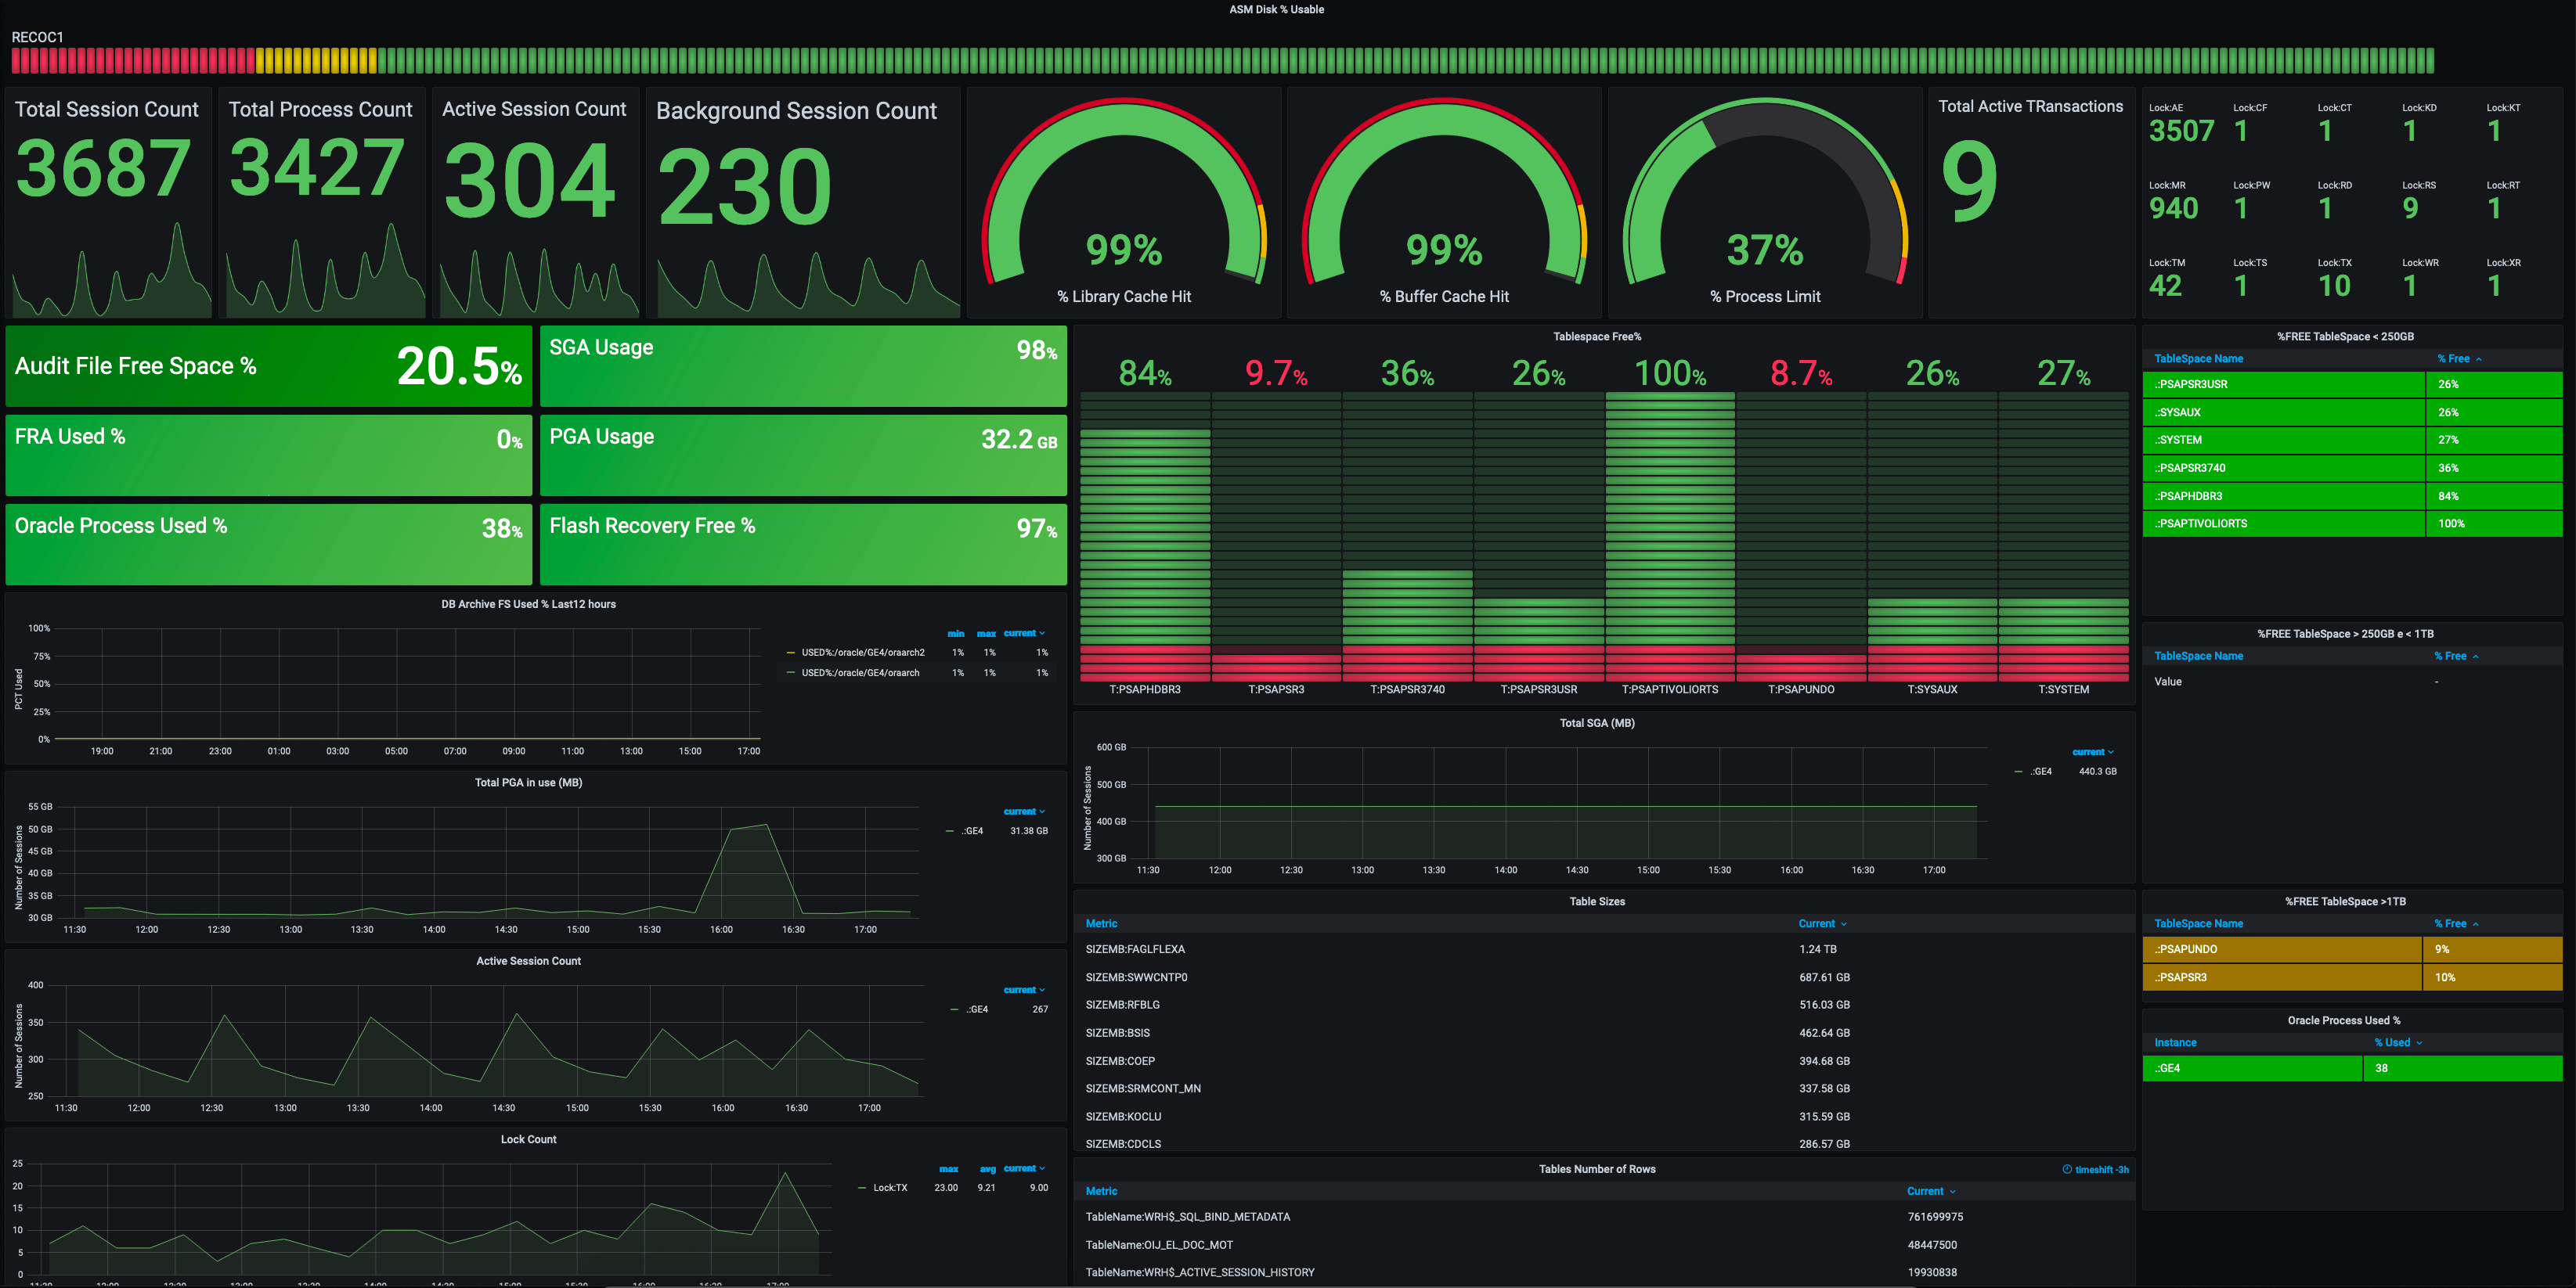Click % Used sort chevron in Oracle Process table

point(2419,1043)
